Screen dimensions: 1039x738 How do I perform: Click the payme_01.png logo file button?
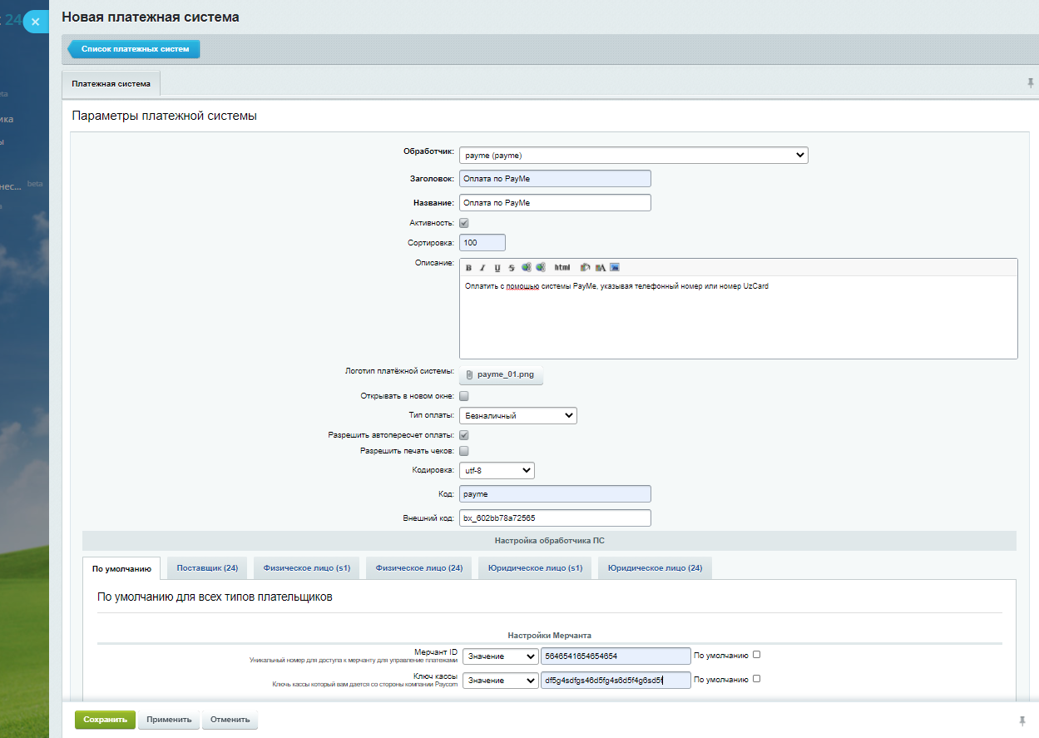tap(501, 374)
